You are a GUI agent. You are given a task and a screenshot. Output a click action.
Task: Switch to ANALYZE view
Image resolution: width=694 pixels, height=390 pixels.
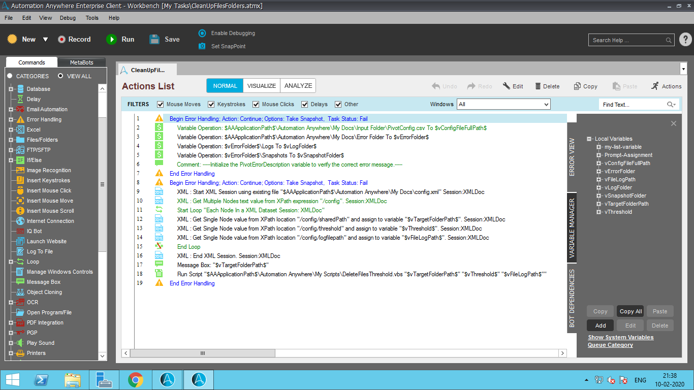coord(298,86)
